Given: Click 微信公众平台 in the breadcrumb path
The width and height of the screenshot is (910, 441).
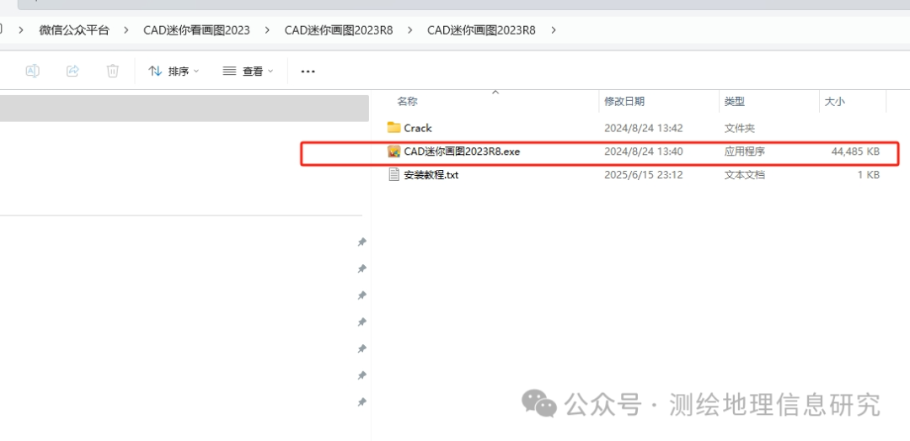Looking at the screenshot, I should (x=73, y=30).
